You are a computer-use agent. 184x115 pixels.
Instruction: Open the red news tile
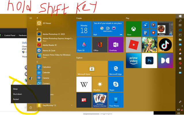[x=84, y=100]
